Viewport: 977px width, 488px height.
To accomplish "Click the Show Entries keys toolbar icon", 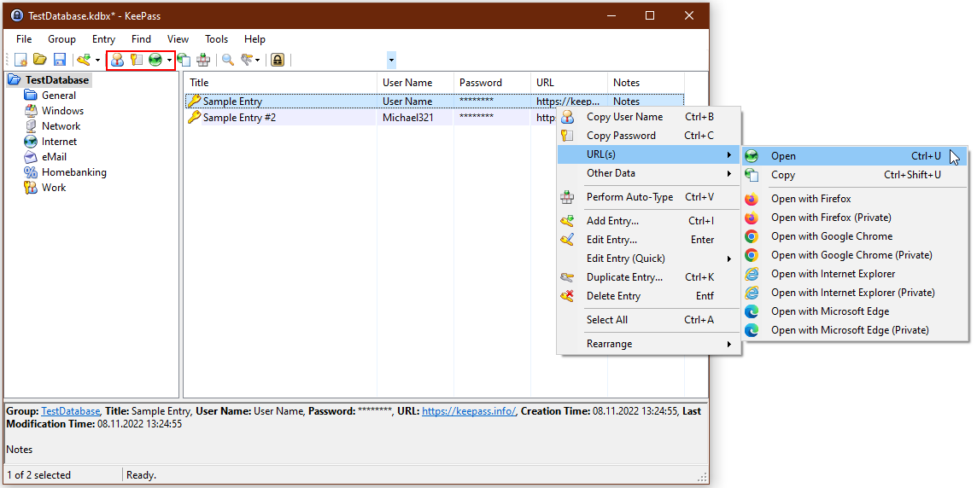I will tap(247, 60).
